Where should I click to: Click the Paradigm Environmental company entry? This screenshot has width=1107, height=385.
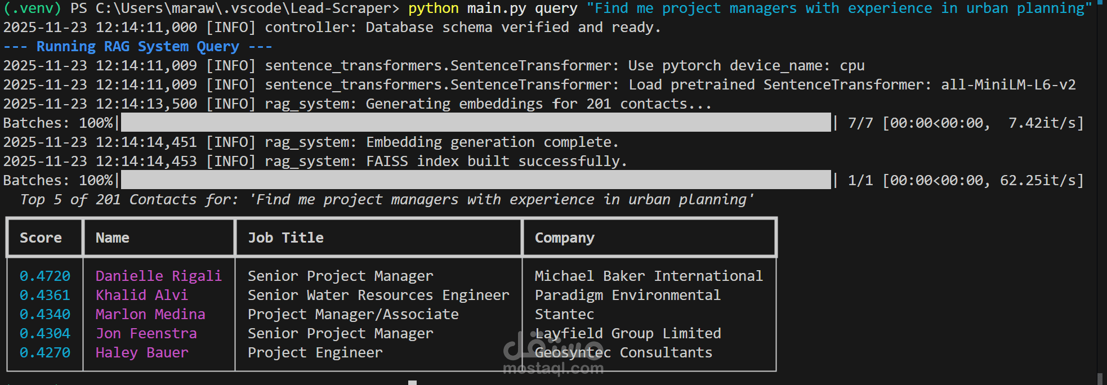[x=627, y=295]
